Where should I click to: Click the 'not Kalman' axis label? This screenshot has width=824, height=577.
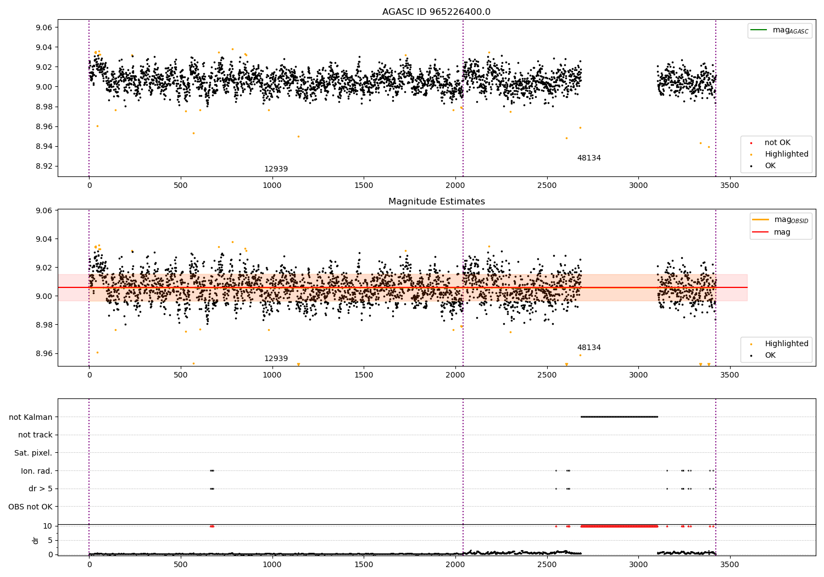[x=31, y=417]
